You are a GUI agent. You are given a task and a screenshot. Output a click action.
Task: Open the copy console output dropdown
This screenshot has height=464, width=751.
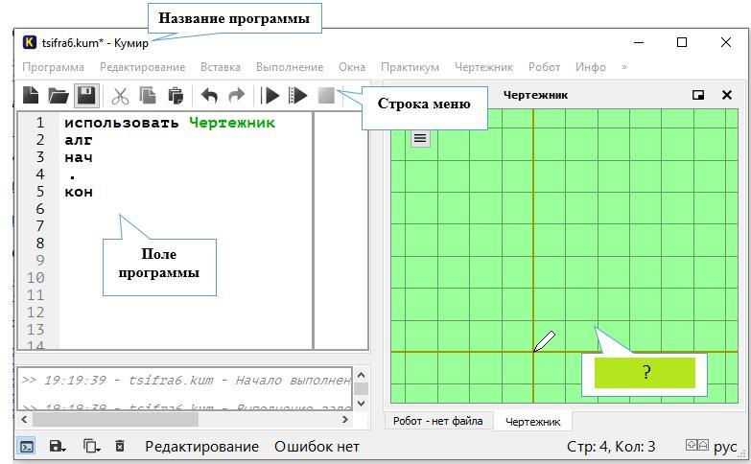tap(91, 447)
